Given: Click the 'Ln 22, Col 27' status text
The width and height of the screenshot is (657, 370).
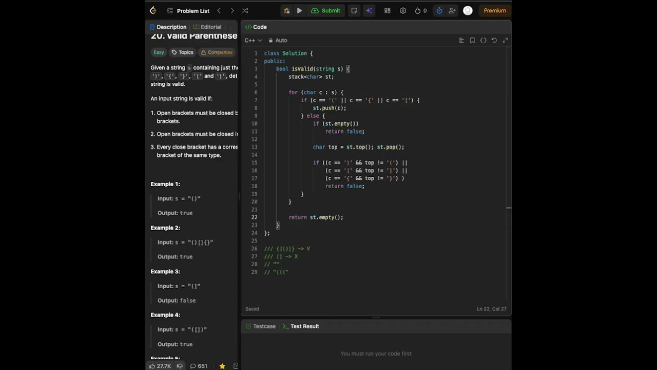Looking at the screenshot, I should 491,309.
